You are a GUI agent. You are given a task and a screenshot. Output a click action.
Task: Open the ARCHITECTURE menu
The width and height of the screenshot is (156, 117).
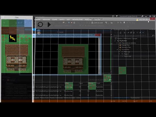tap(77, 19)
